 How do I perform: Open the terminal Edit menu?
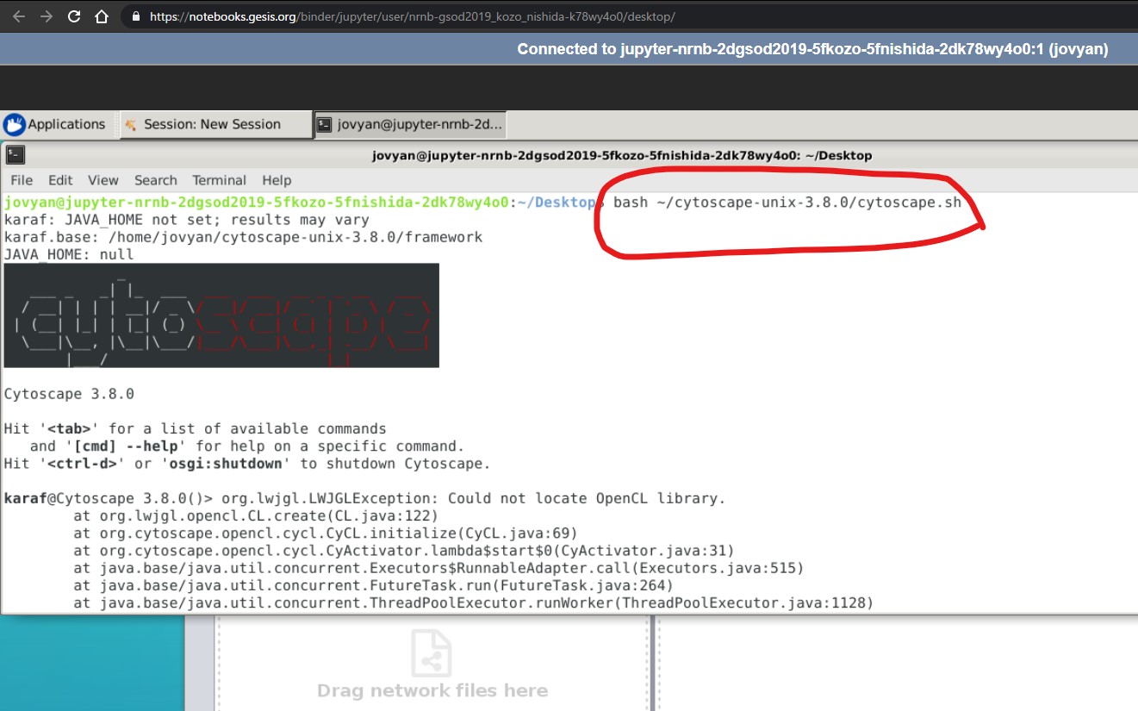[x=60, y=180]
